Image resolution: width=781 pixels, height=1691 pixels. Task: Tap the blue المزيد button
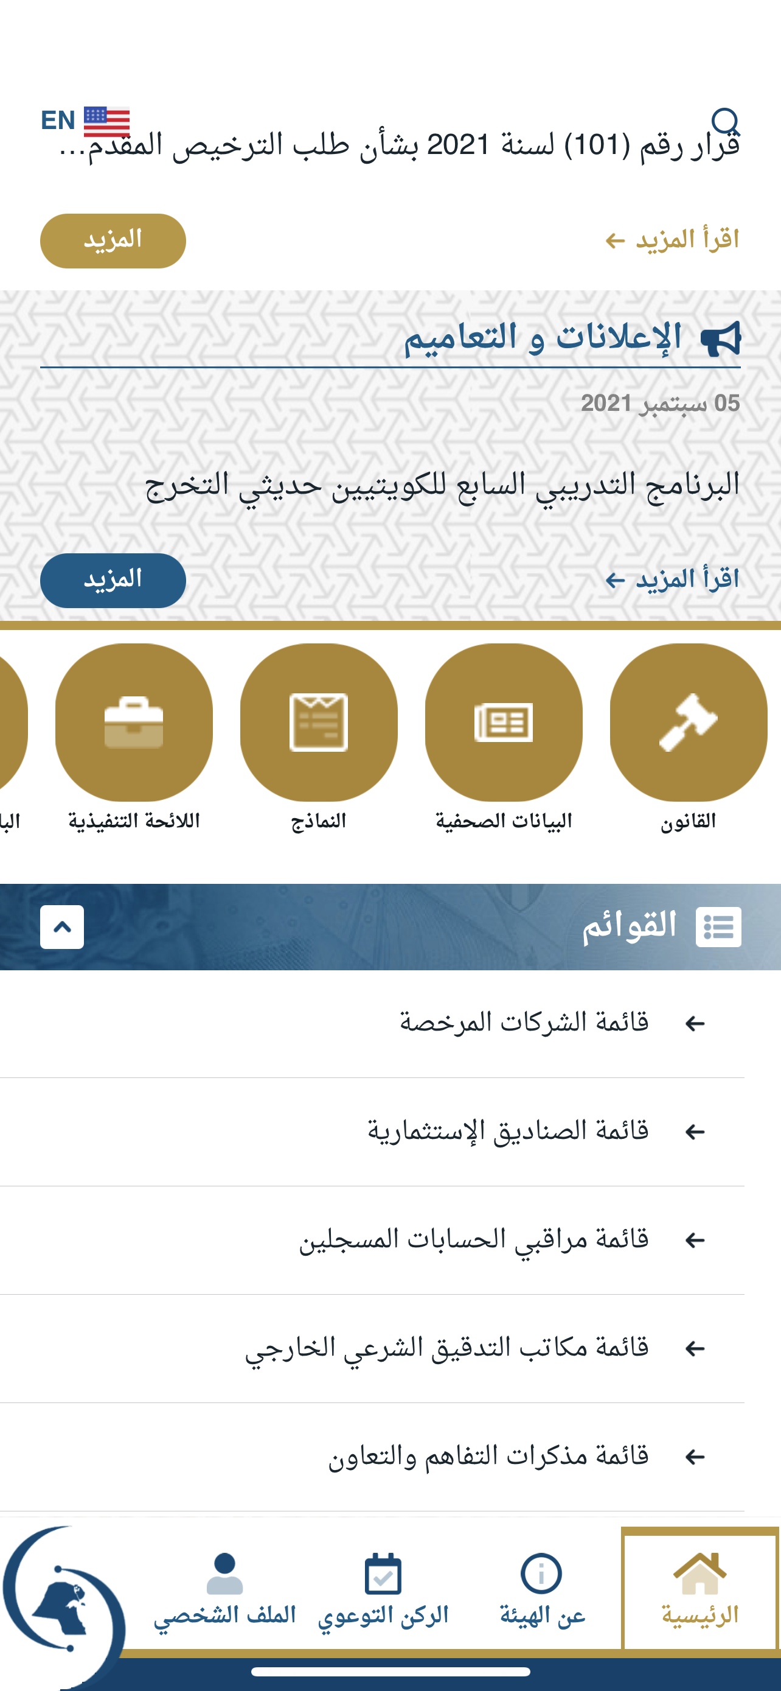(113, 580)
